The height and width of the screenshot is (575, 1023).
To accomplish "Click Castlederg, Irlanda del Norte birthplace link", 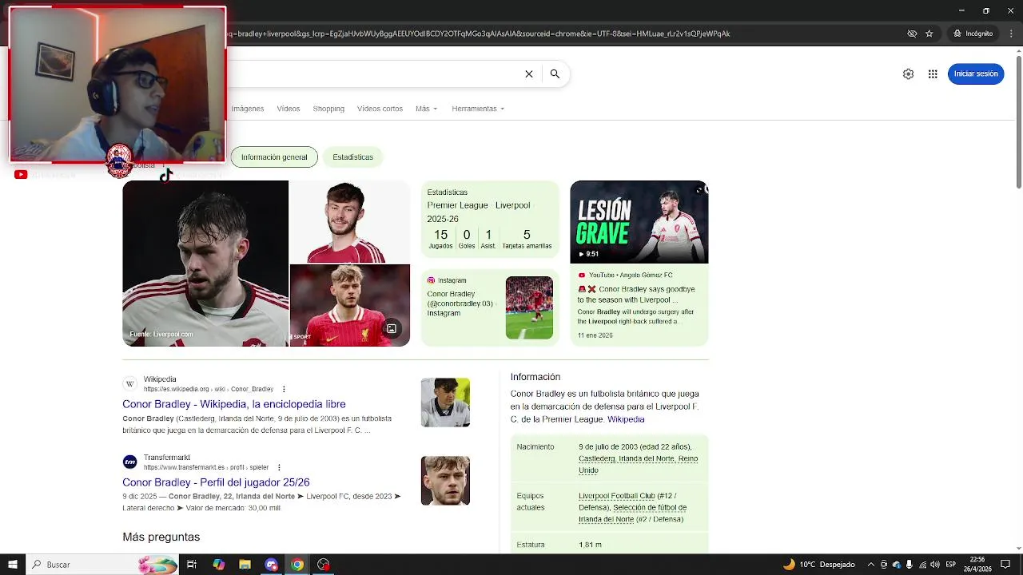I will [x=638, y=464].
